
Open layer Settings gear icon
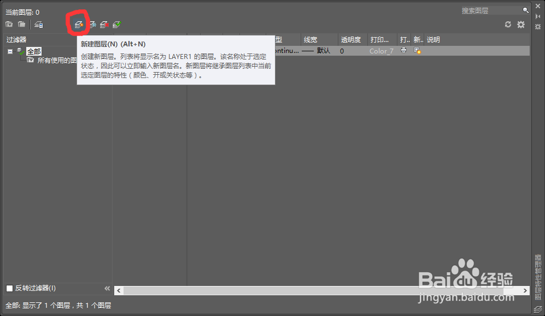coord(520,24)
